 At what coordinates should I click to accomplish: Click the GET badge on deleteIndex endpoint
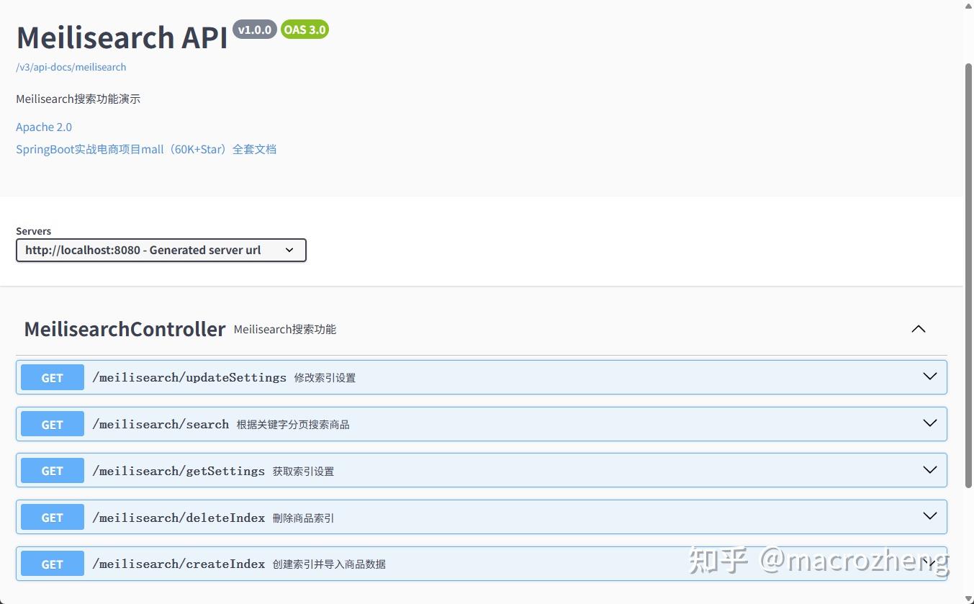(51, 517)
